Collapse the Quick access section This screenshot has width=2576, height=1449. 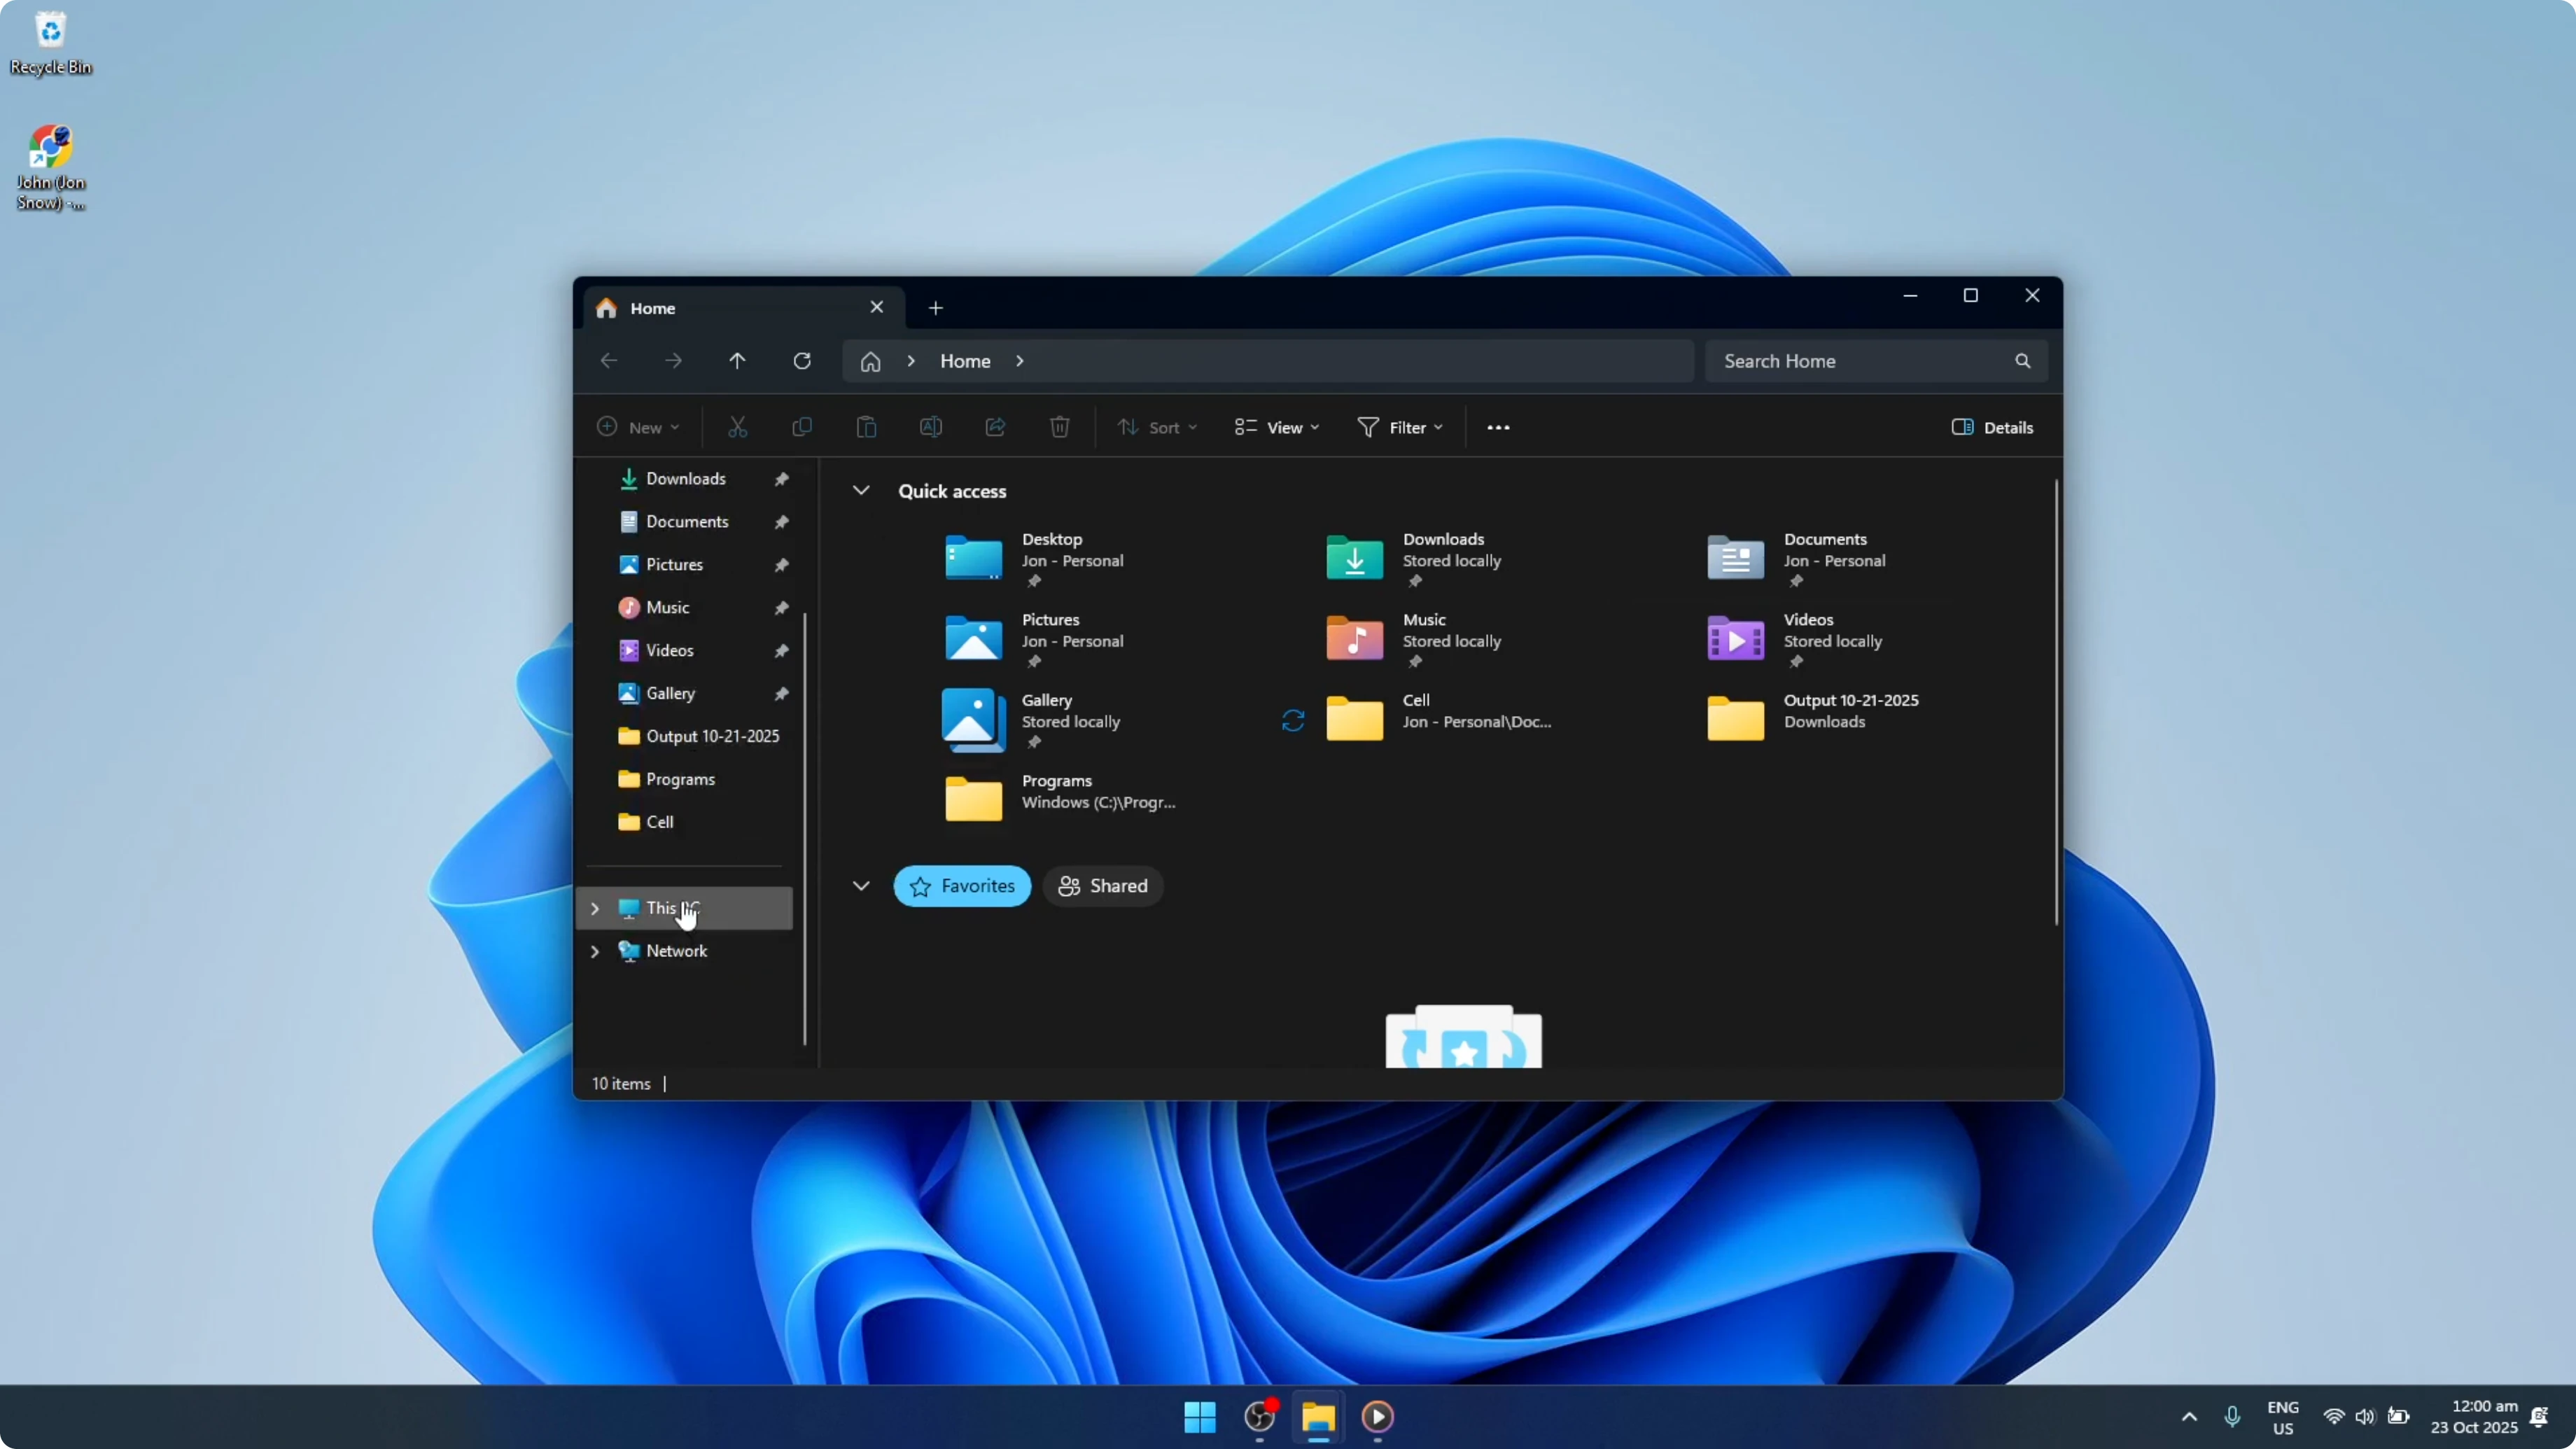tap(860, 491)
